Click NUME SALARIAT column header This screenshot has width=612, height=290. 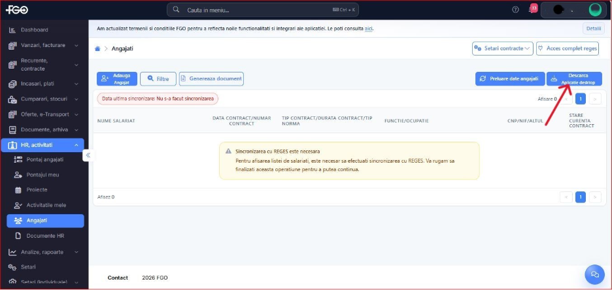tap(116, 121)
